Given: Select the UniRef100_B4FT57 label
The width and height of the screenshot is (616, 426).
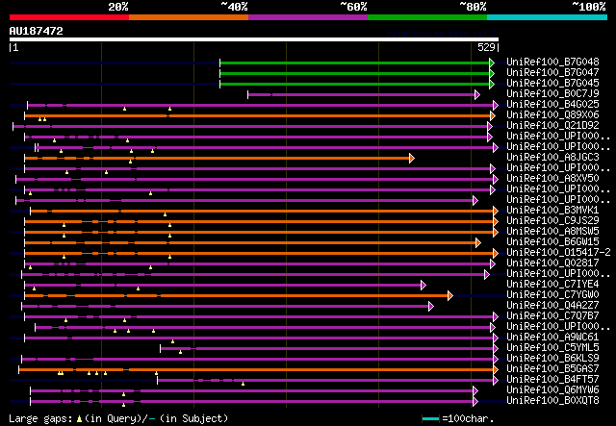Looking at the screenshot, I should tap(552, 380).
